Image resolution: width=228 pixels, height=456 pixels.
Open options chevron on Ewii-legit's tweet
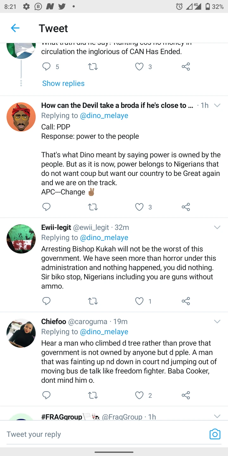click(217, 227)
